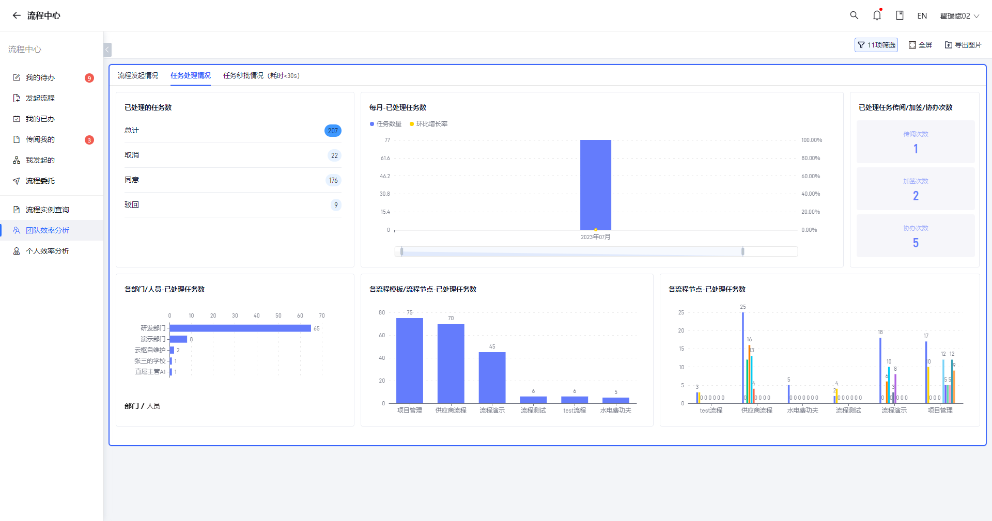The image size is (992, 521).
Task: Click the 供应商流程 bar valued 70
Action: [x=451, y=364]
